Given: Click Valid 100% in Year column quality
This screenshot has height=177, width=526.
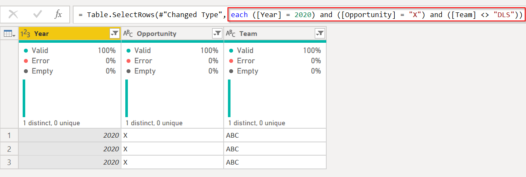Looking at the screenshot, I should [70, 50].
